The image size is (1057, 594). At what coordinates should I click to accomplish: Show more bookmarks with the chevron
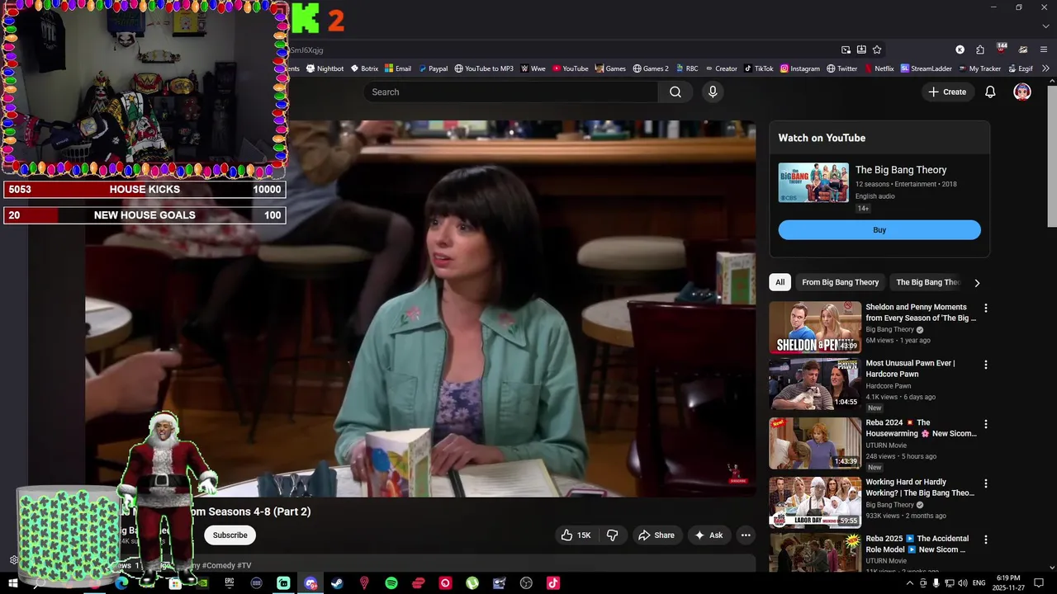[x=1045, y=68]
